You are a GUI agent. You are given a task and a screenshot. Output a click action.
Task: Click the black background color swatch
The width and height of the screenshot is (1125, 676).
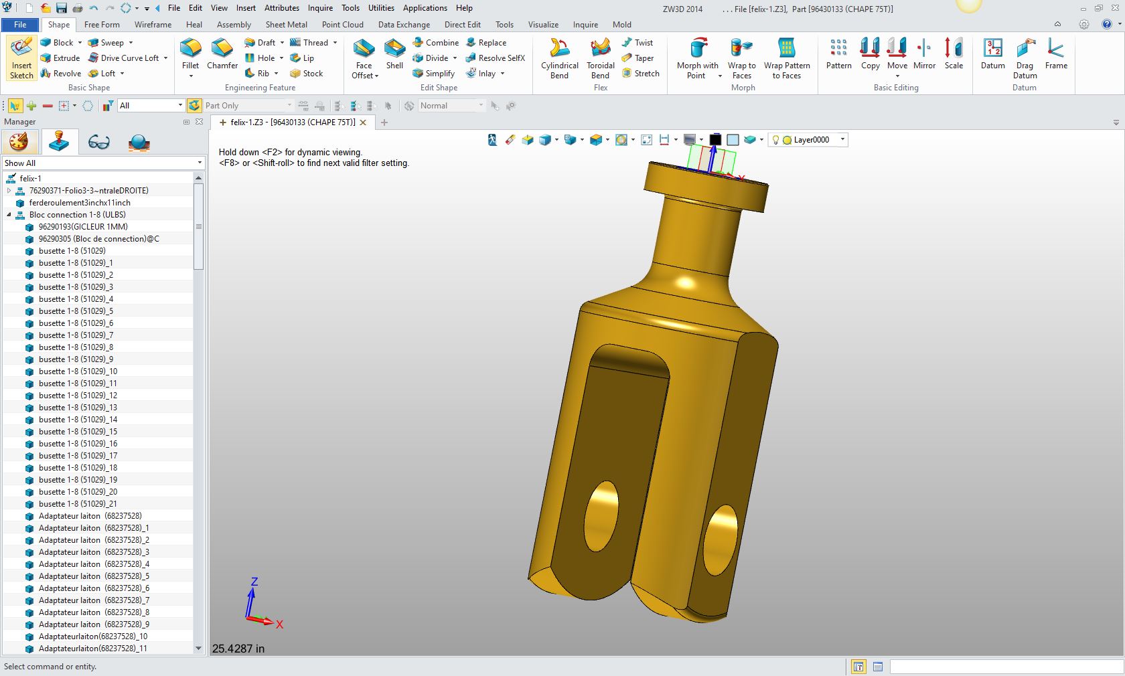[x=715, y=140]
